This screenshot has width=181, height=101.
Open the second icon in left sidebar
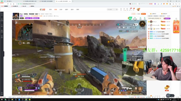[x=2, y=20]
